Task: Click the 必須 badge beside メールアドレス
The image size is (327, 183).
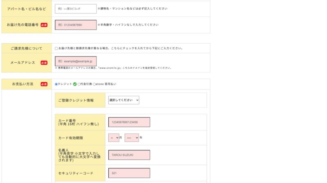Action: pos(44,63)
